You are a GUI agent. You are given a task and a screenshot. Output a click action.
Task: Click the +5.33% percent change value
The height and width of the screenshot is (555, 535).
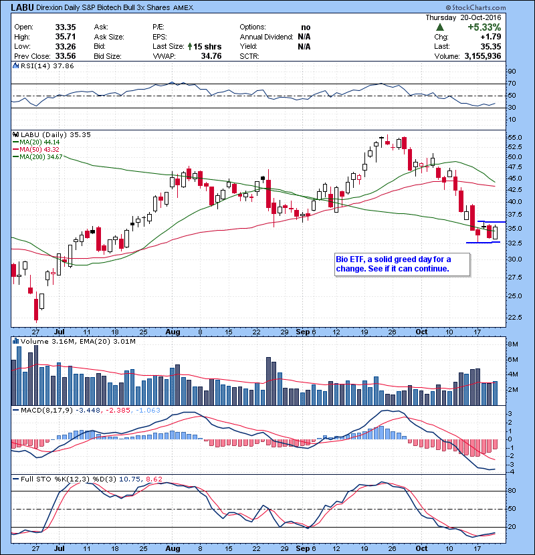pos(484,27)
